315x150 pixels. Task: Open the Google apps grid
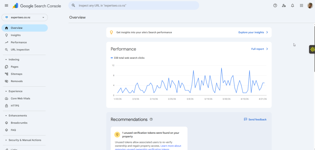pos(301,6)
